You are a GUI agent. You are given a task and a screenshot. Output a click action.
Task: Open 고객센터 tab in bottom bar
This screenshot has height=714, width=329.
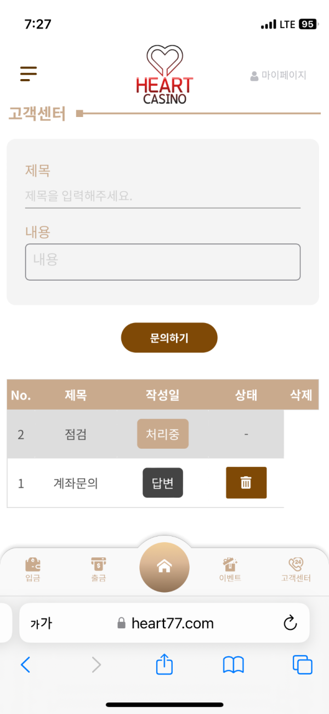(x=296, y=570)
